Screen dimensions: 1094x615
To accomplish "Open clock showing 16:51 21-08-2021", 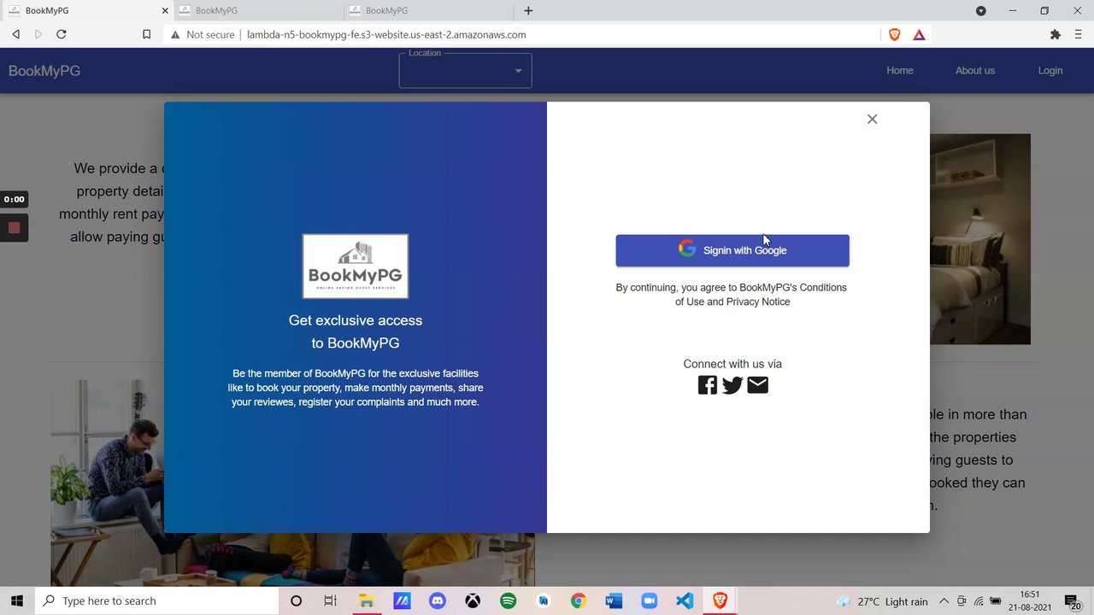I will click(1030, 600).
